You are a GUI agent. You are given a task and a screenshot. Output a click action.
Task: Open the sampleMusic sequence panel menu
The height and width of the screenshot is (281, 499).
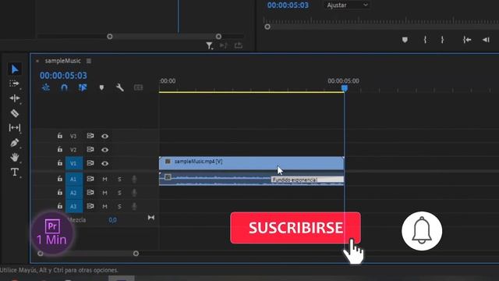(x=89, y=61)
